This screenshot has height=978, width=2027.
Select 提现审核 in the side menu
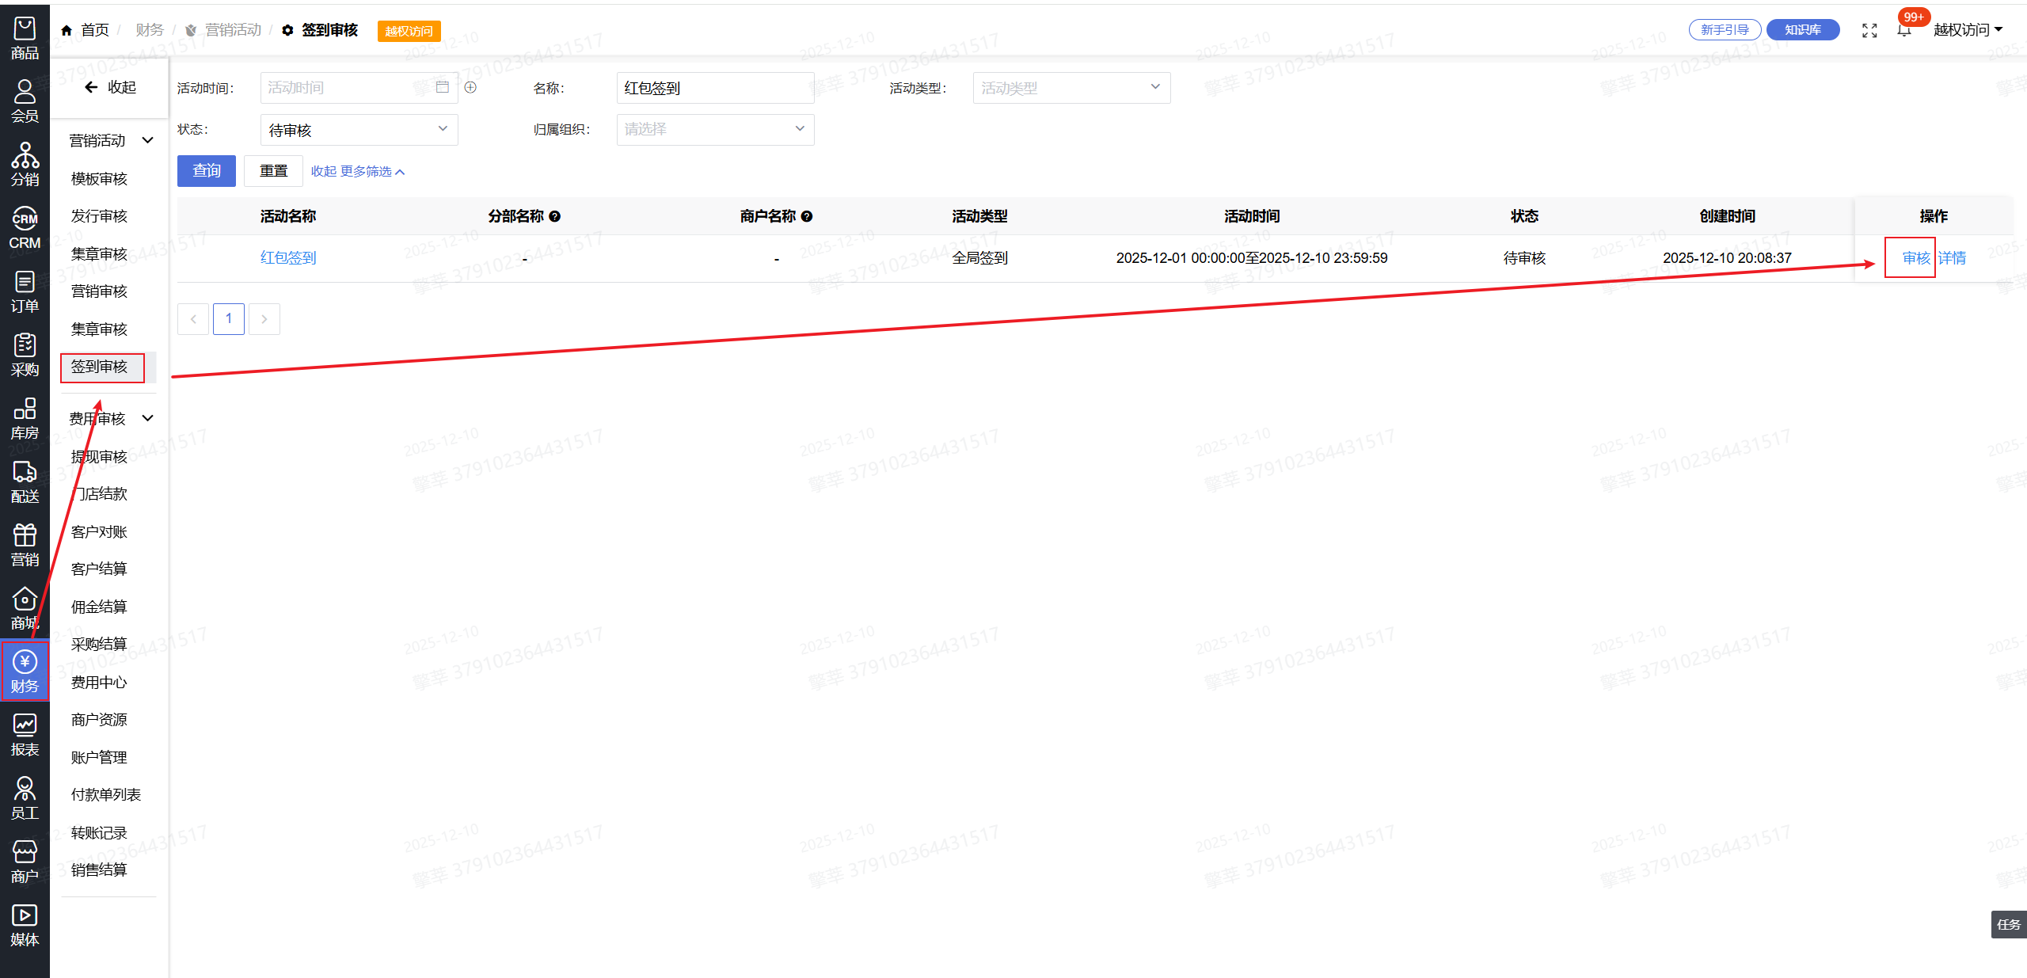click(99, 457)
